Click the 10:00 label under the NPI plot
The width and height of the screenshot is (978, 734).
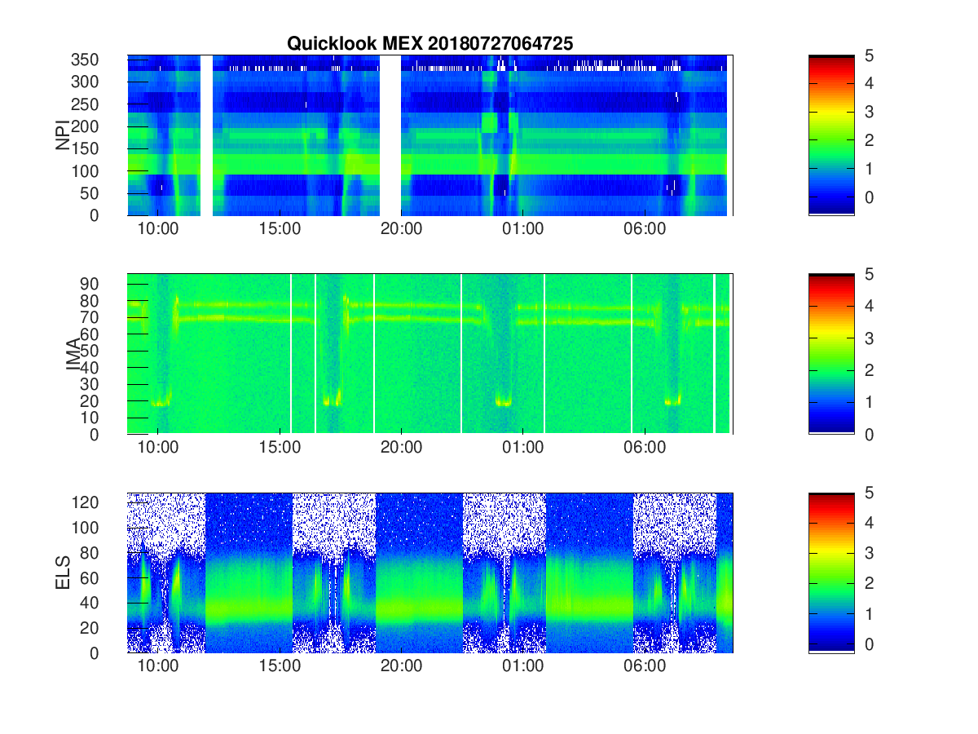point(158,228)
